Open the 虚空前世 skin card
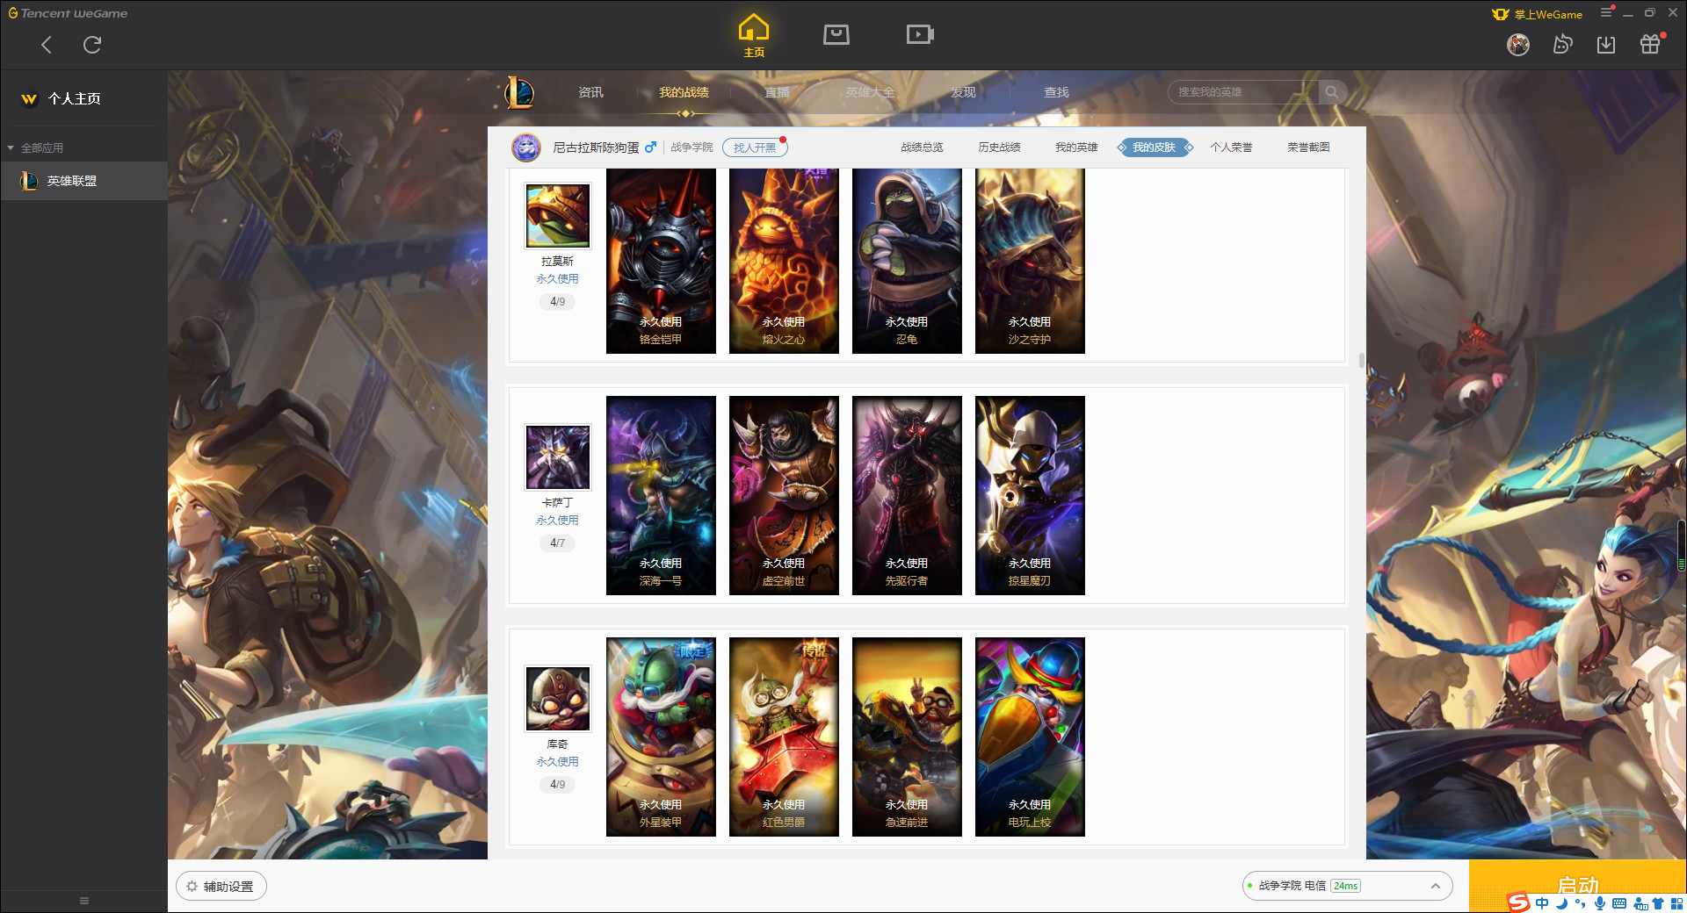 coord(784,495)
